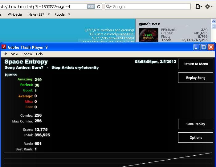
Task: Open the File menu in Flash Player
Action: pos(5,54)
